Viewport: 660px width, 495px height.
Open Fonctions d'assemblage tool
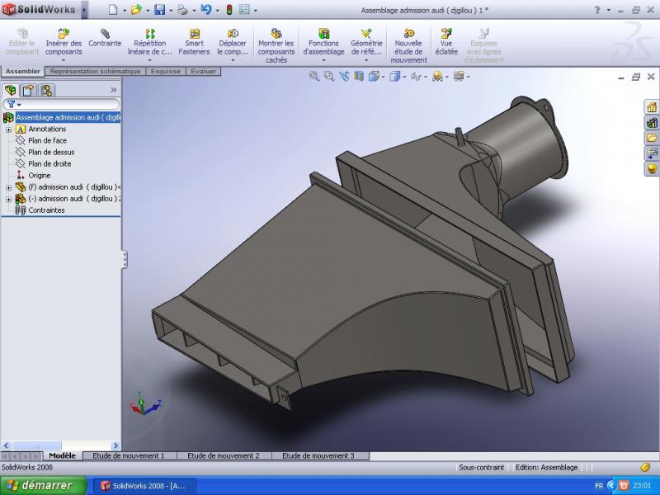click(323, 42)
